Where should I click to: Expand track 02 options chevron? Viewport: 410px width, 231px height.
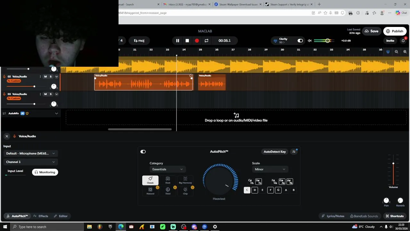point(56,77)
